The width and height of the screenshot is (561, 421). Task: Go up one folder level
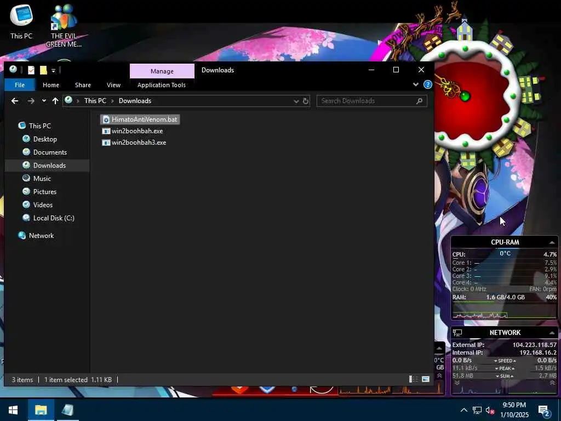tap(55, 101)
